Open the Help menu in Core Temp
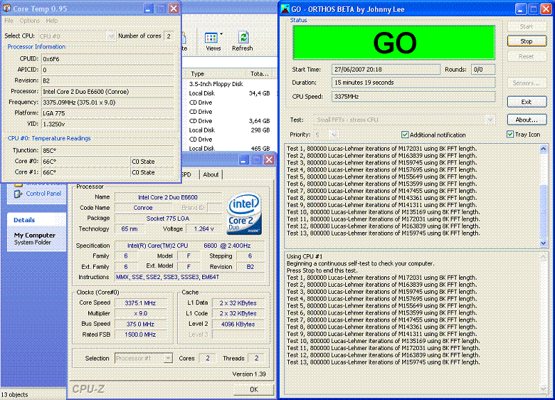The width and height of the screenshot is (555, 400). pos(51,21)
